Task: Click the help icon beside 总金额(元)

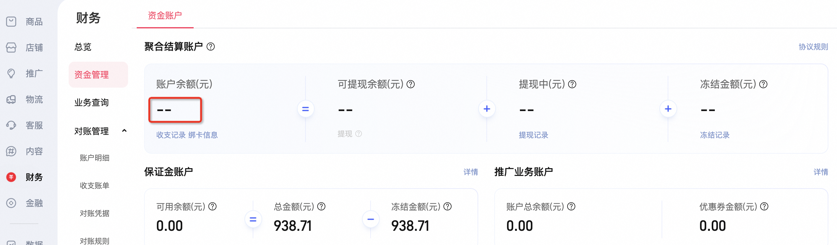Action: click(321, 206)
